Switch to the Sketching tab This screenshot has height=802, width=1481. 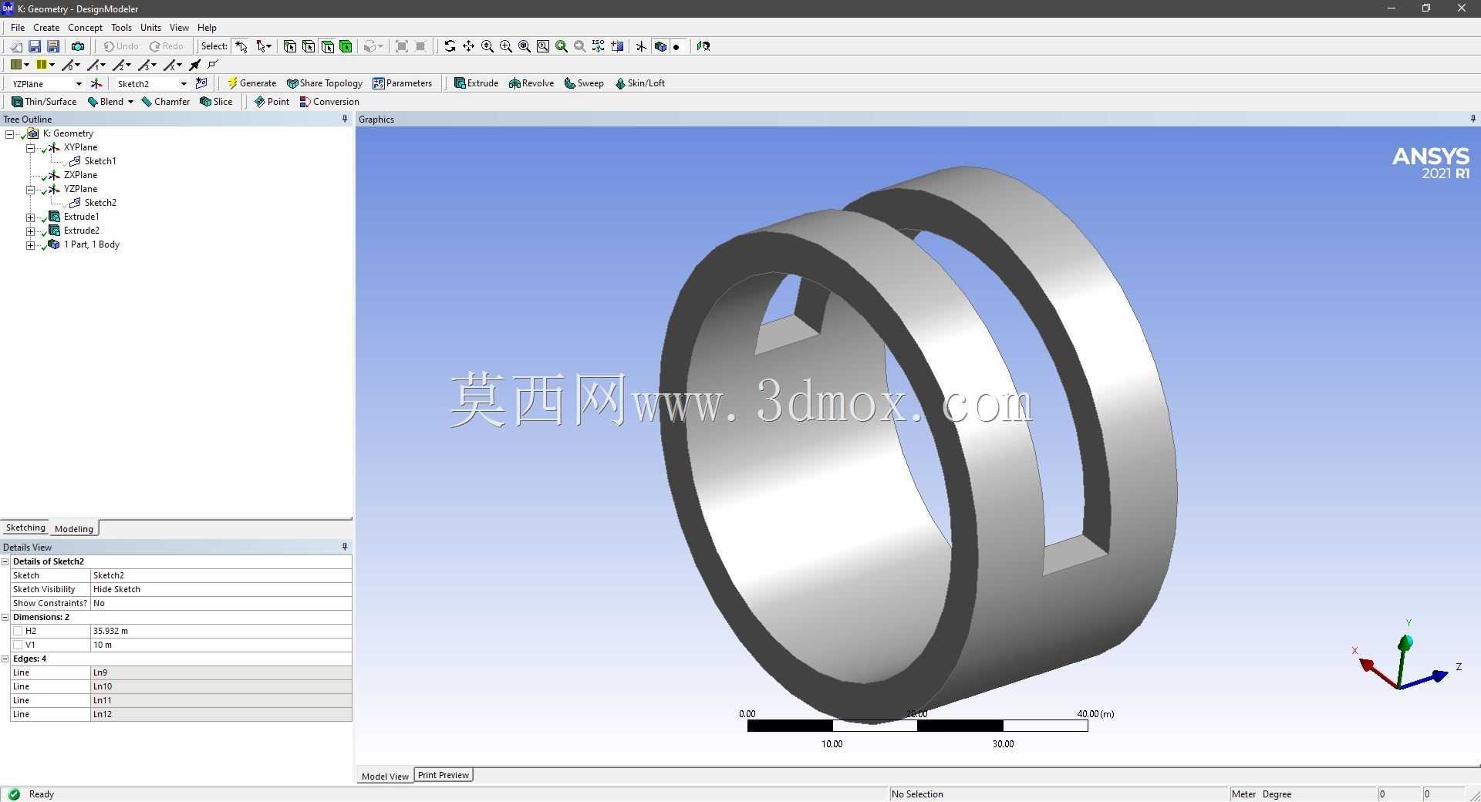pyautogui.click(x=25, y=527)
